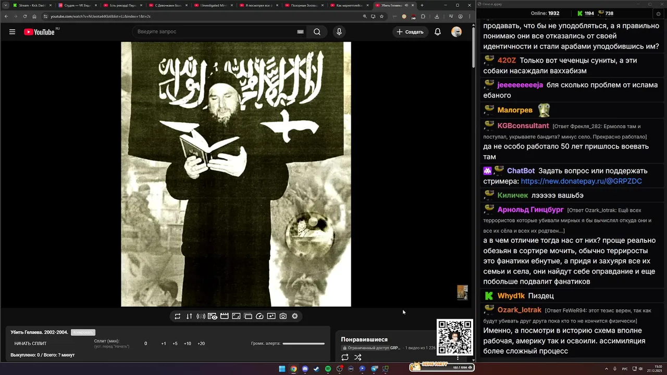
Task: Adjust the 'Громк. алерта' volume slider
Action: [304, 344]
